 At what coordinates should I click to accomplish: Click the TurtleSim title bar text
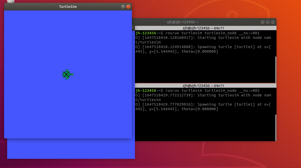68,7
